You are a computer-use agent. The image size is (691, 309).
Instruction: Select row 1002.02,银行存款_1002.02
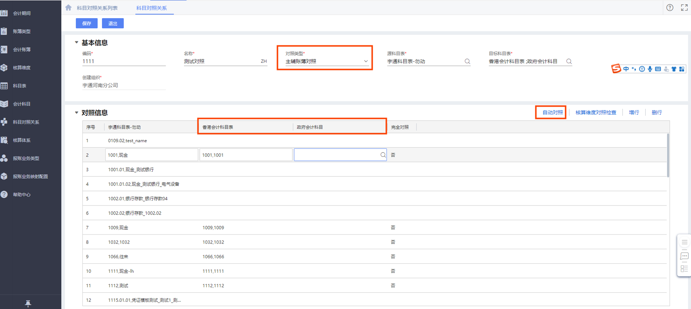375,213
